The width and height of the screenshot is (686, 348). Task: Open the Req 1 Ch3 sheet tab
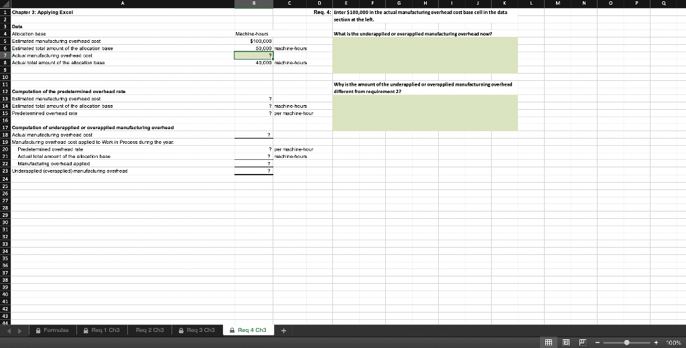102,330
